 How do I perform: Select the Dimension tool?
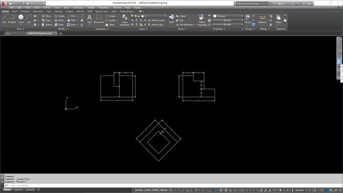click(99, 19)
